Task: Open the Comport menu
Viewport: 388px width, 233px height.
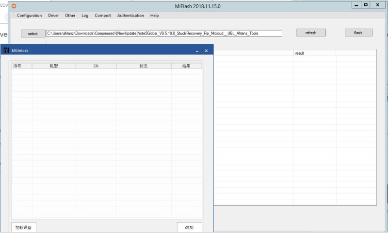Action: click(103, 16)
